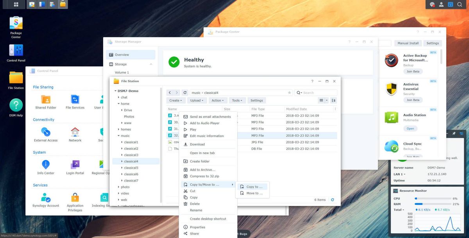Open the Action dropdown in File Station

(218, 100)
